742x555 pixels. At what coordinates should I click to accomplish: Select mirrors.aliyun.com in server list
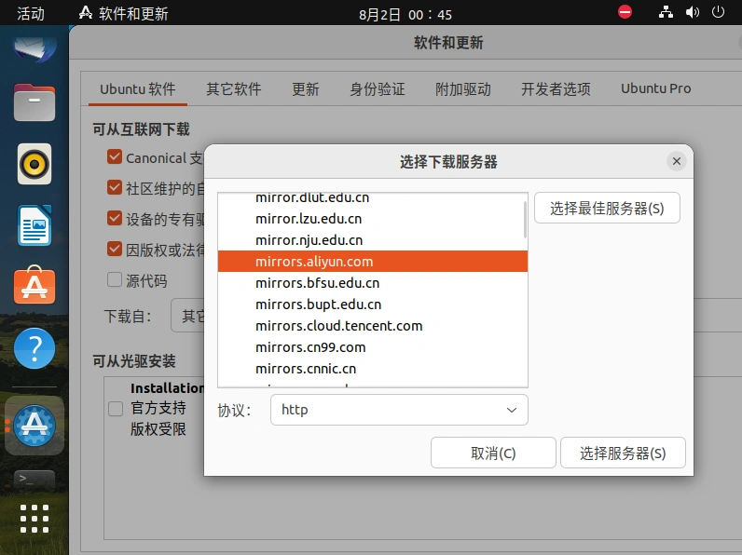[373, 261]
